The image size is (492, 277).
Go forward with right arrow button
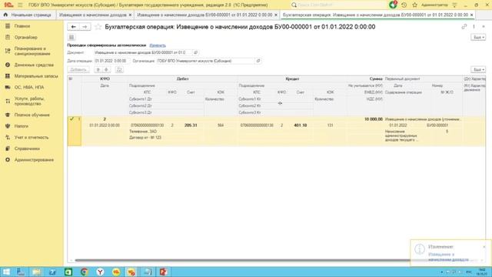(x=85, y=27)
